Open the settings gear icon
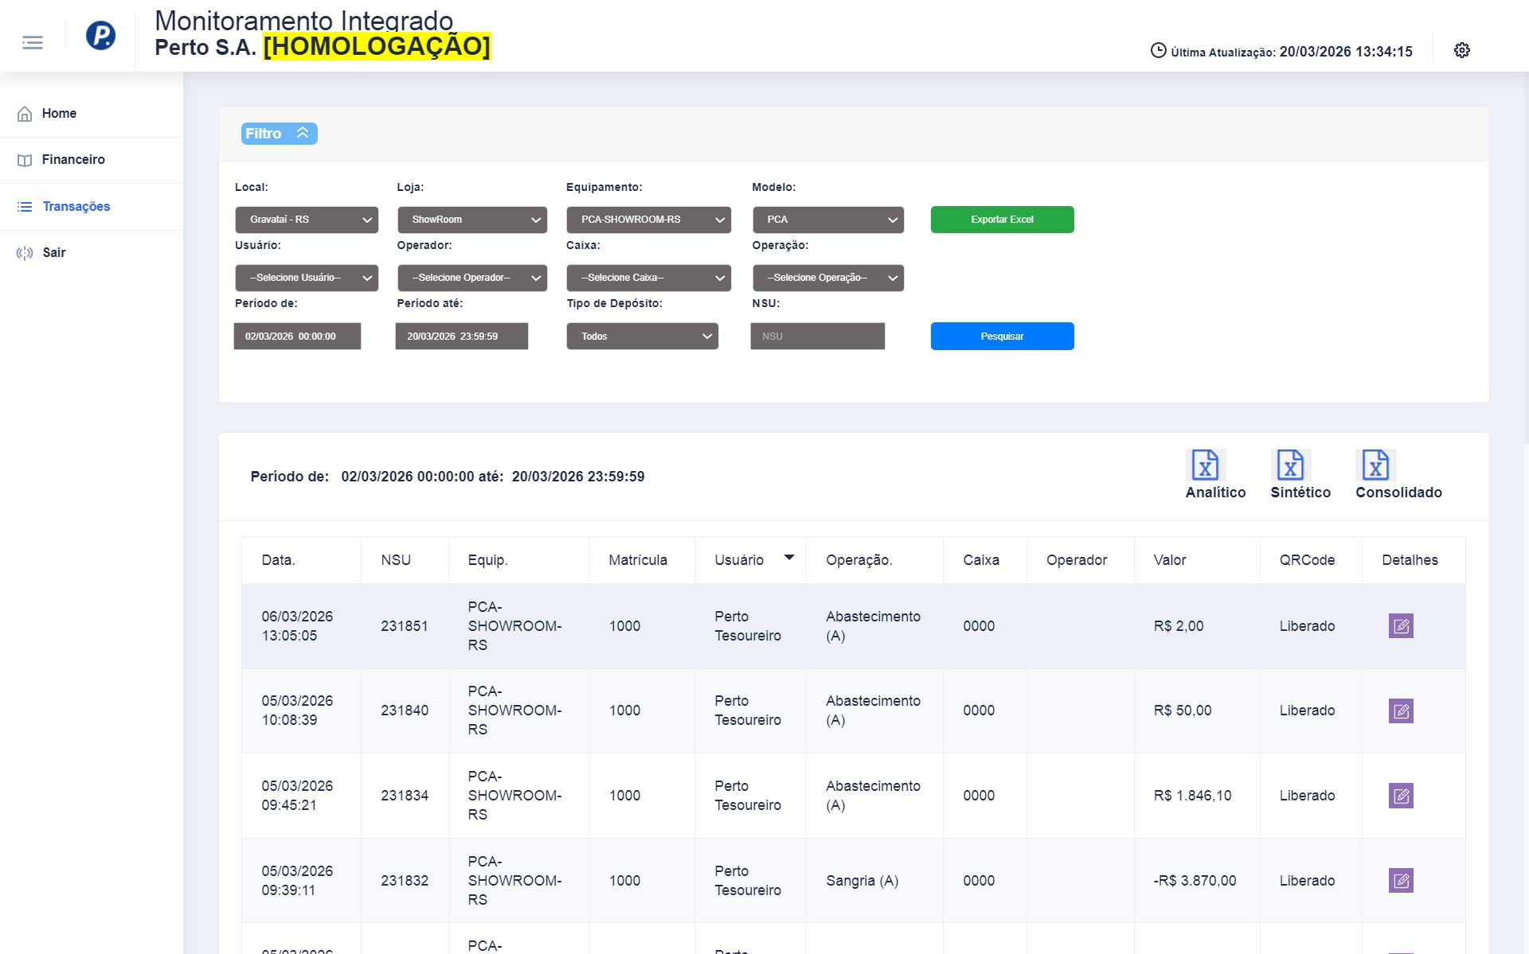Screen dimensions: 1529x954 point(1461,50)
